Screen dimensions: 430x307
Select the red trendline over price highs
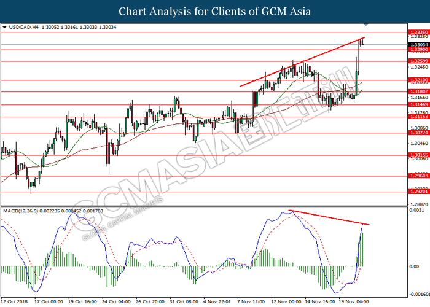click(302, 61)
